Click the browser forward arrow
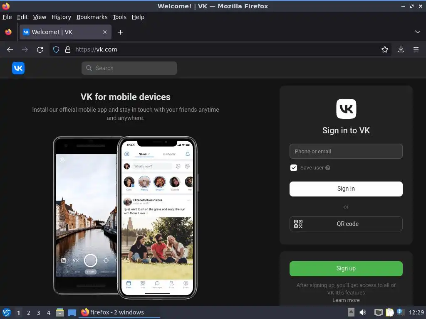Screen dimensions: 426x319 coord(25,50)
